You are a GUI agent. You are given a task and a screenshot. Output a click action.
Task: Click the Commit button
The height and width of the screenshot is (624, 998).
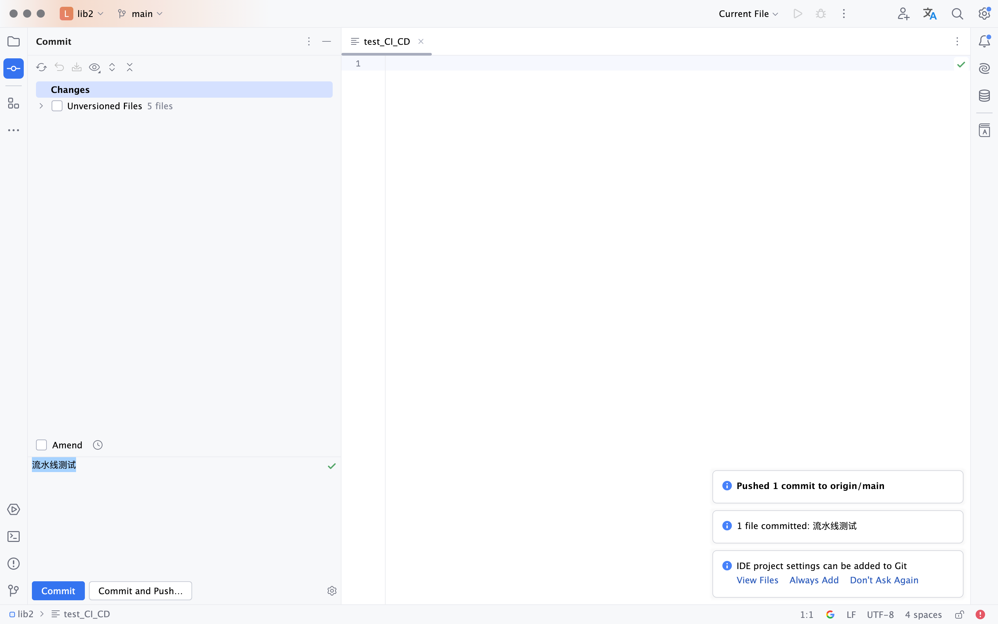pyautogui.click(x=58, y=590)
